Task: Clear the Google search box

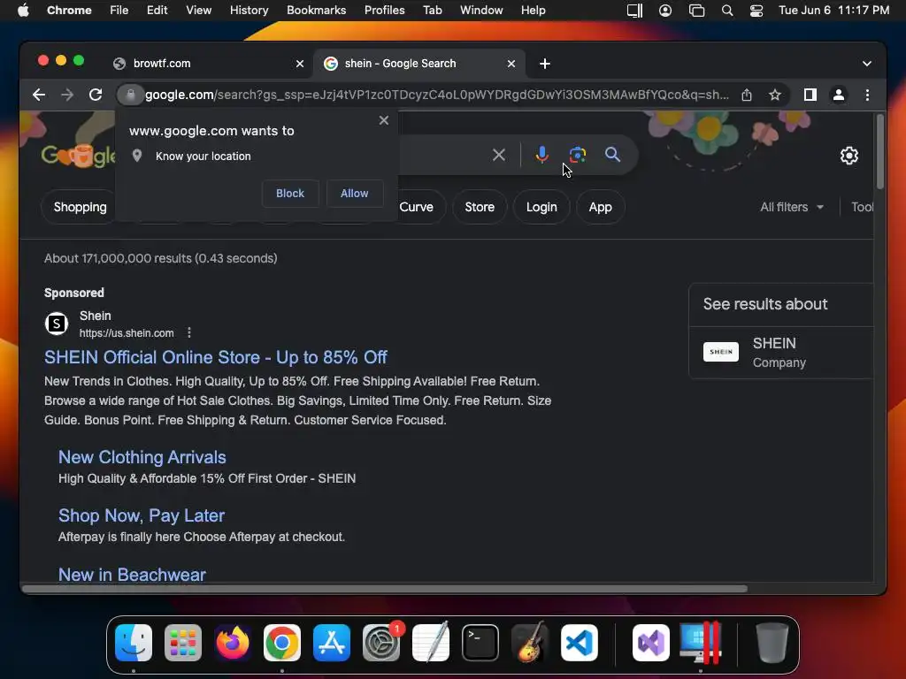Action: coord(499,155)
